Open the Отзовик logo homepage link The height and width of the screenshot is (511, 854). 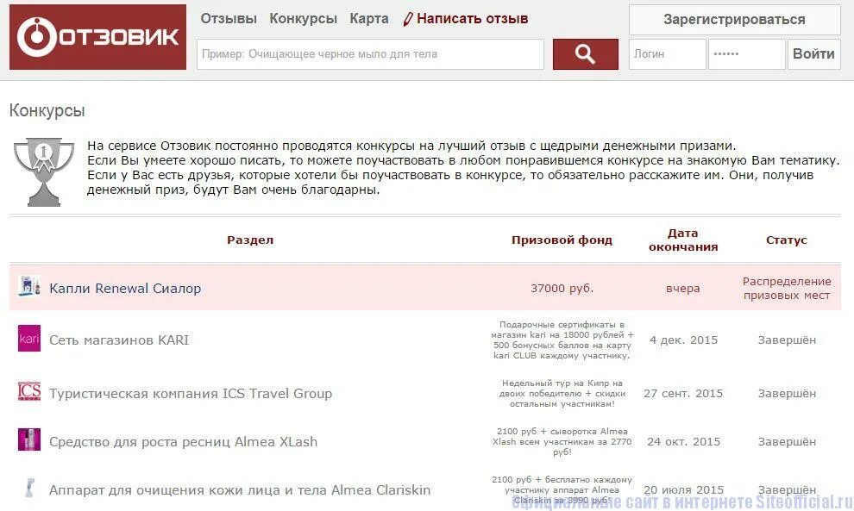[x=97, y=37]
